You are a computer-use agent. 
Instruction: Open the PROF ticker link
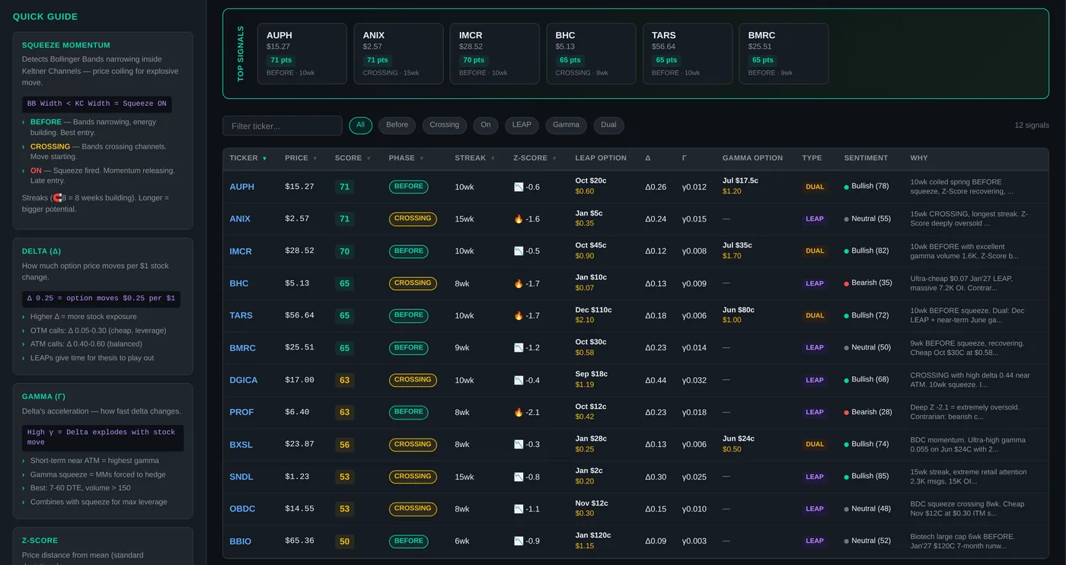click(242, 412)
